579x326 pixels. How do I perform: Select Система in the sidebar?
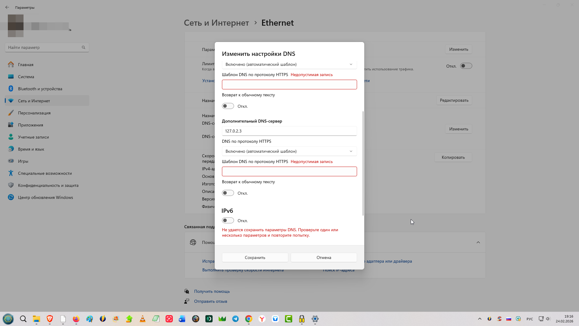26,77
